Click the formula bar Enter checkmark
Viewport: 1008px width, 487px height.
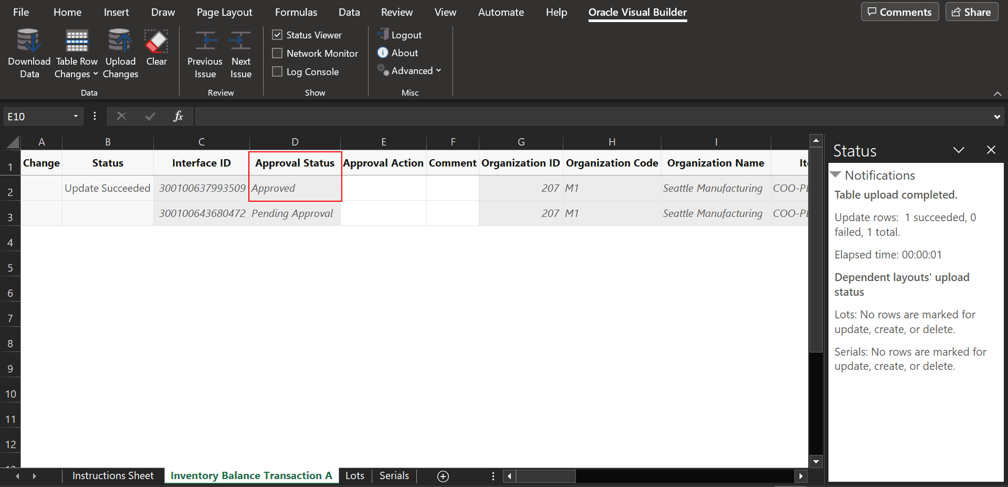pos(150,116)
